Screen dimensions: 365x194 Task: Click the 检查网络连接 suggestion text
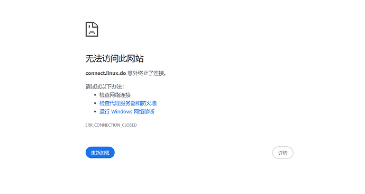point(115,95)
